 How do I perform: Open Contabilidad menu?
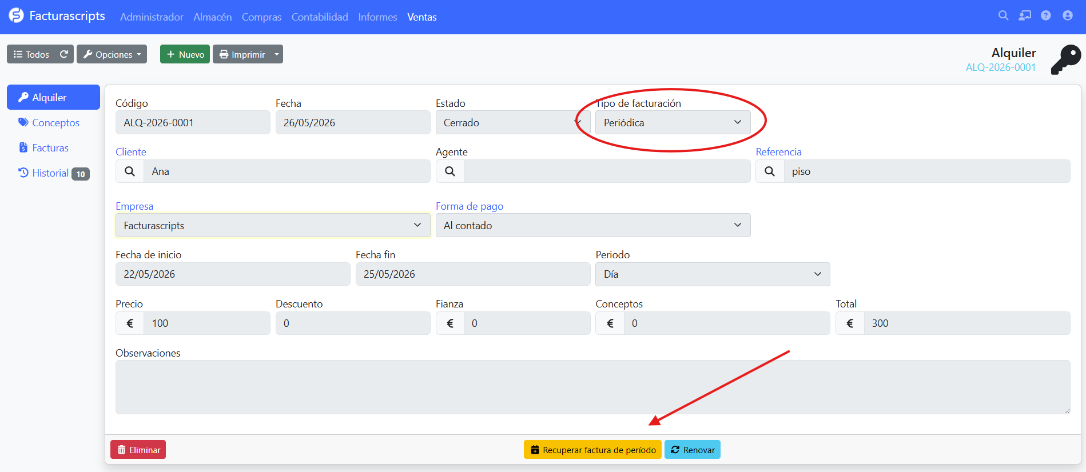tap(320, 17)
